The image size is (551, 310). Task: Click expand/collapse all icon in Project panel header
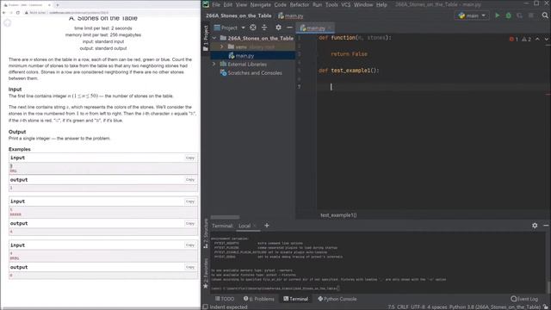(264, 28)
